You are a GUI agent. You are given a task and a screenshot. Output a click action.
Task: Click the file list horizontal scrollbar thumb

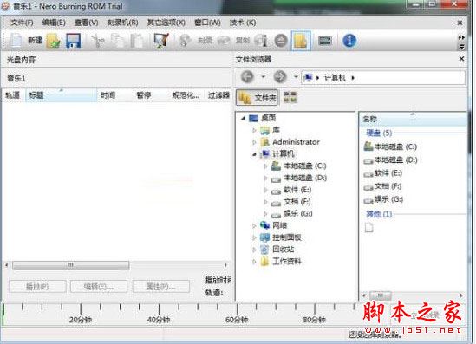click(380, 295)
